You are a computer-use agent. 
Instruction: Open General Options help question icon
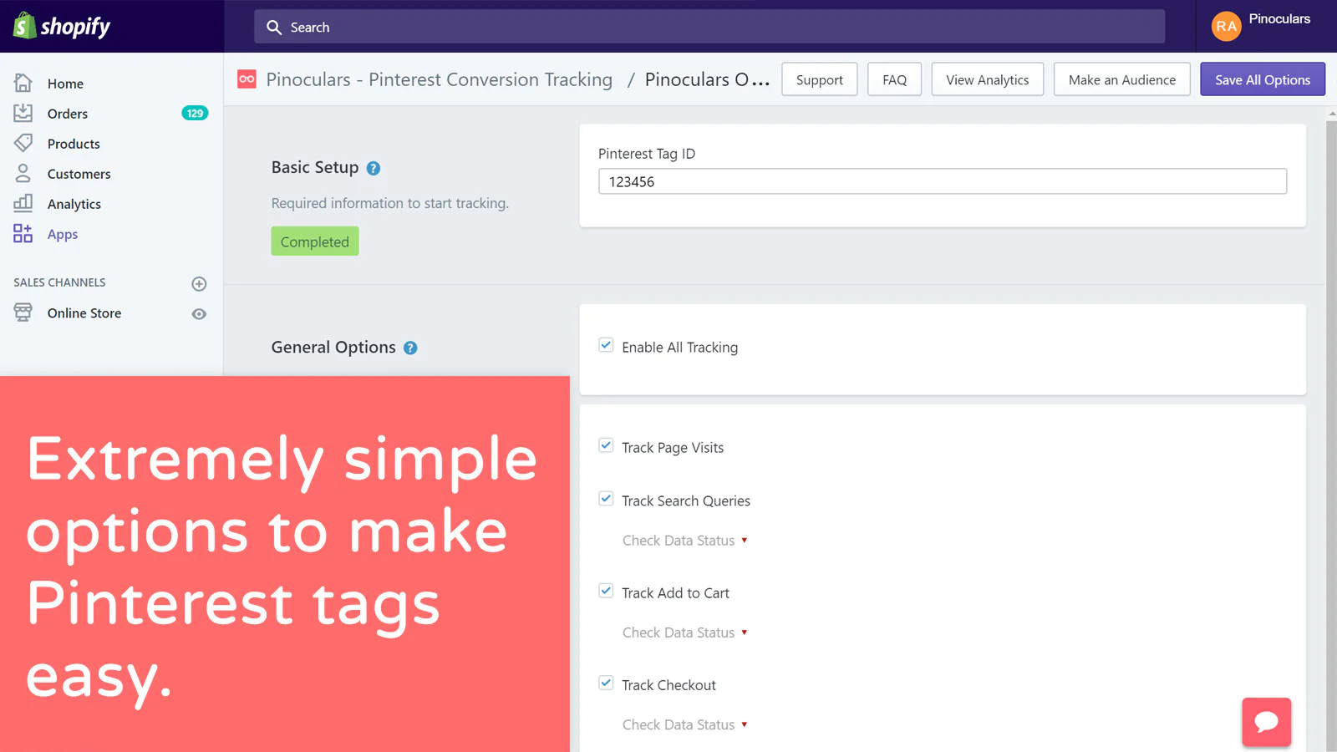[x=410, y=348]
